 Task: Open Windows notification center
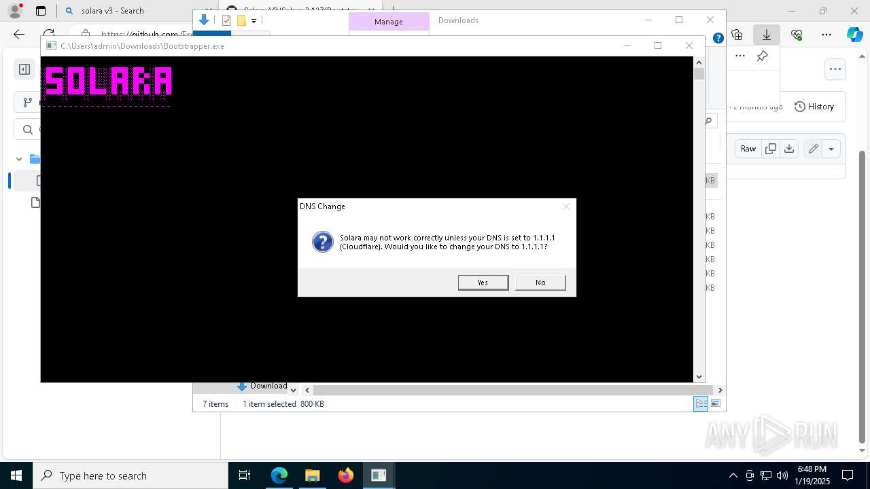coord(848,475)
